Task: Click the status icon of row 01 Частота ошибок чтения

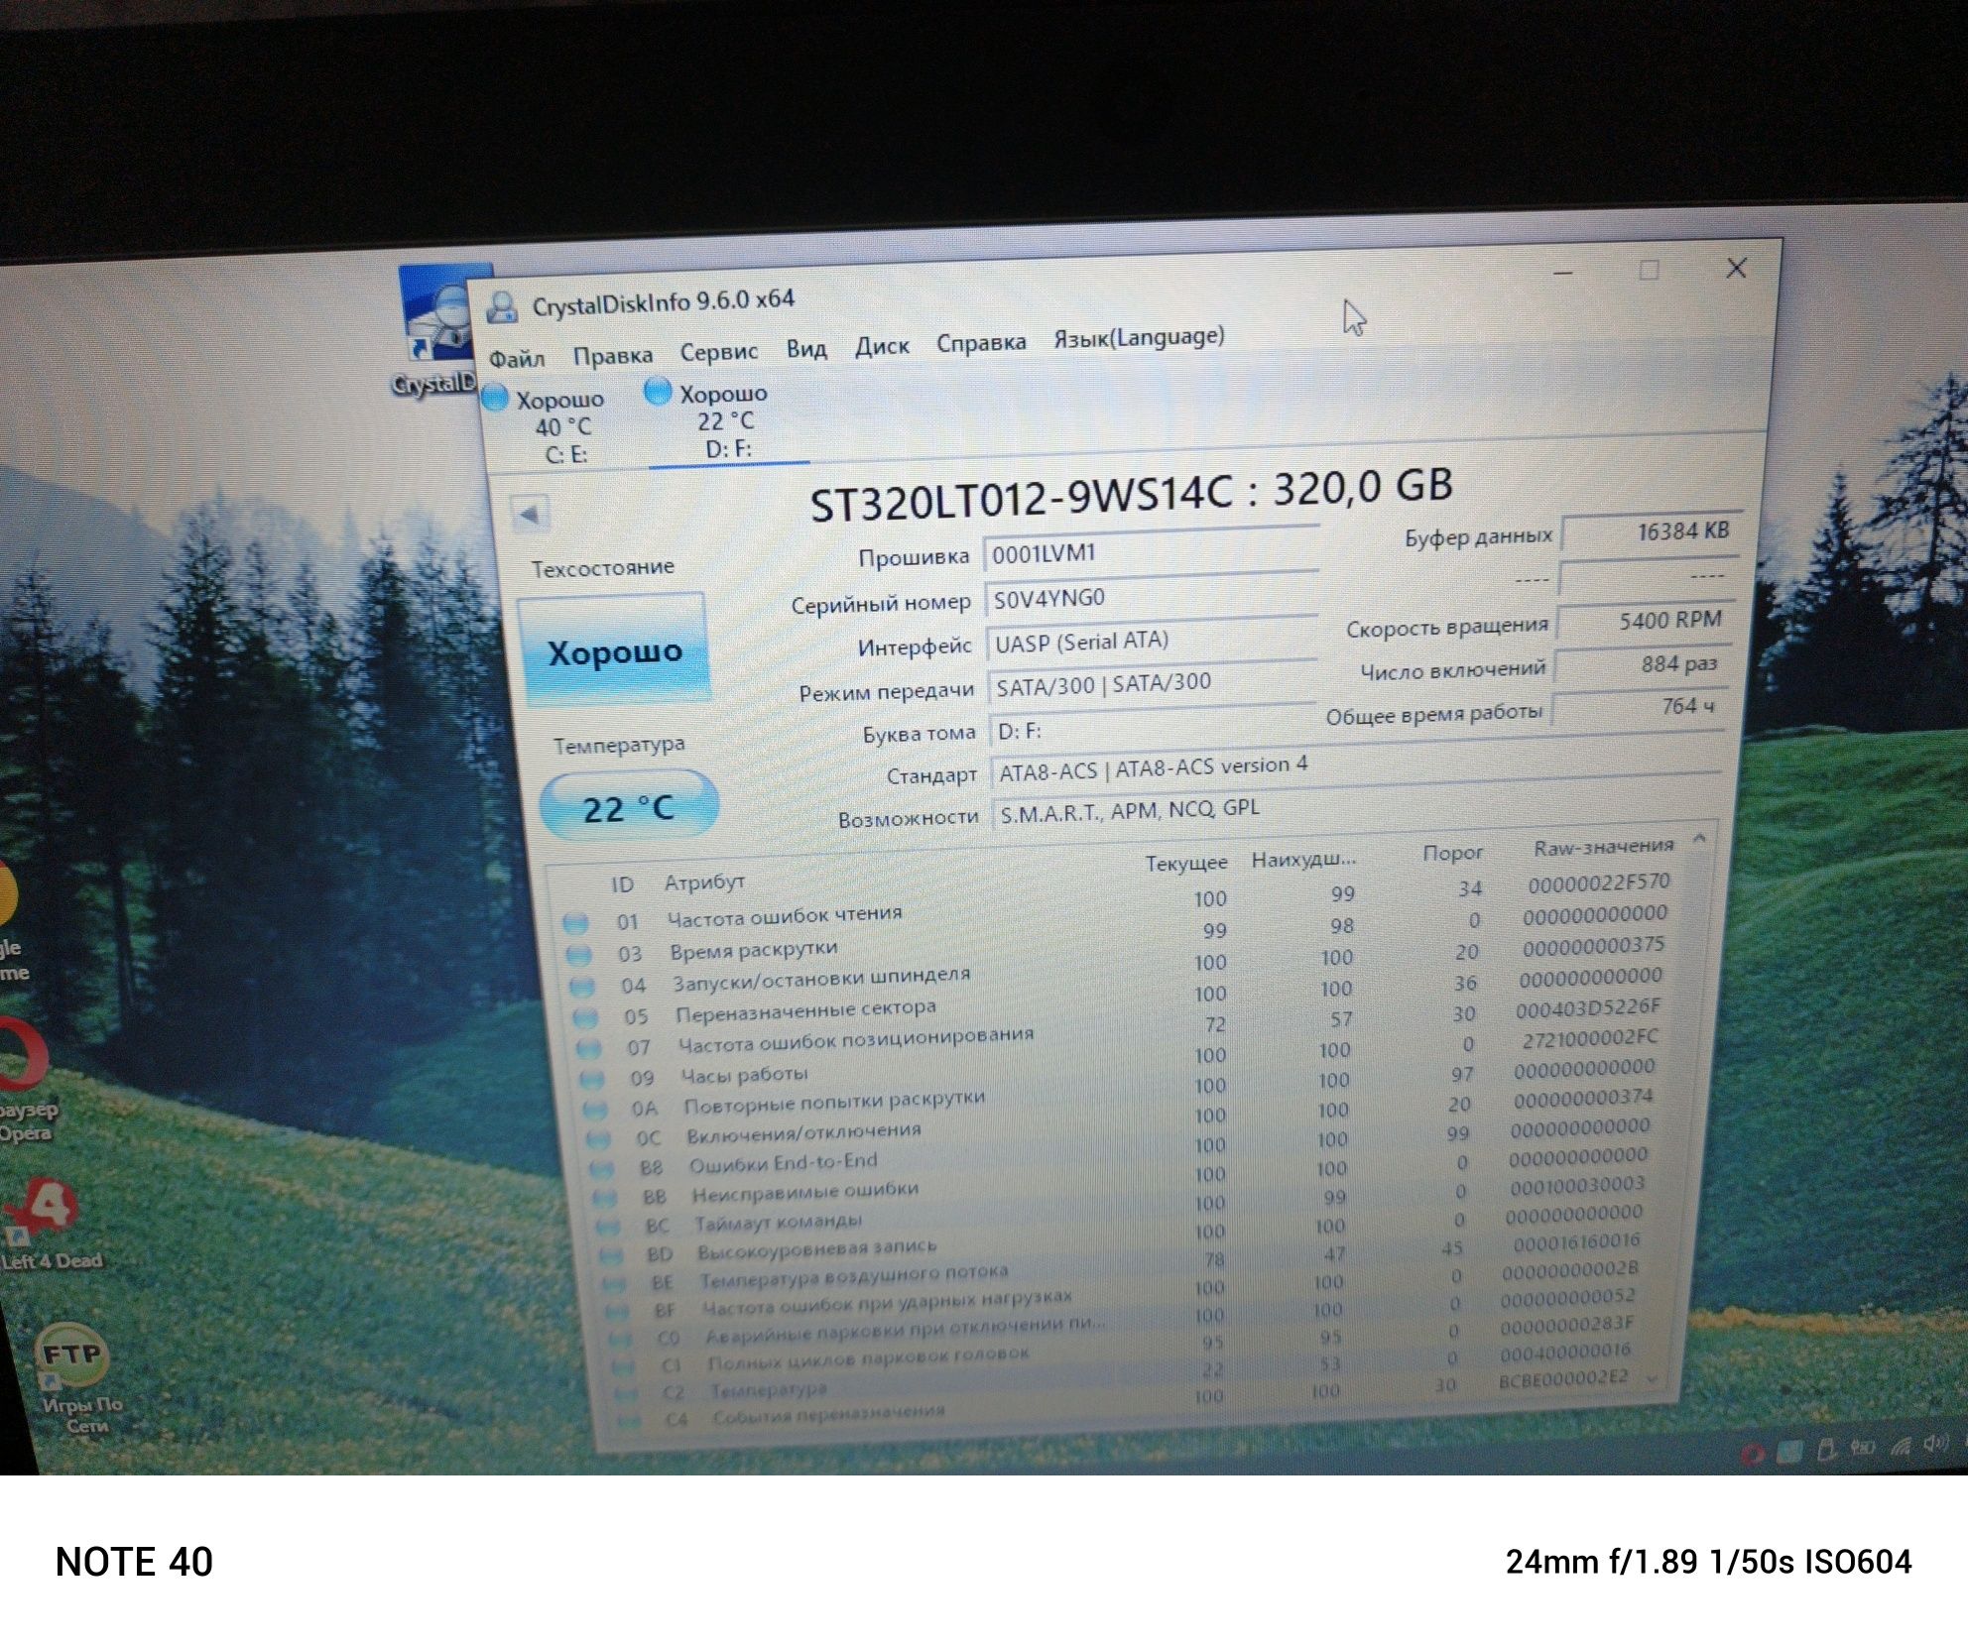Action: tap(575, 923)
